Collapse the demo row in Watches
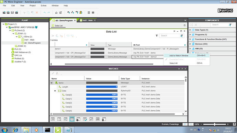The image size is (237, 133). click(x=52, y=83)
